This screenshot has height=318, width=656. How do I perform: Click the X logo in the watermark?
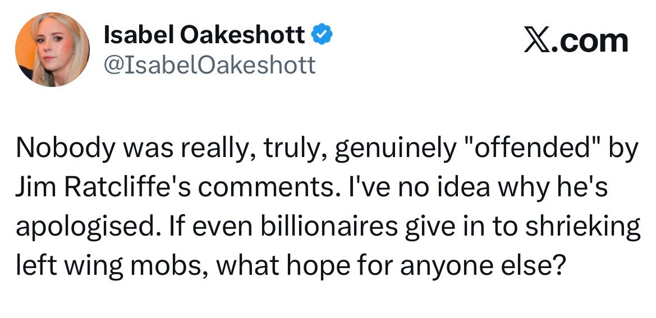537,40
